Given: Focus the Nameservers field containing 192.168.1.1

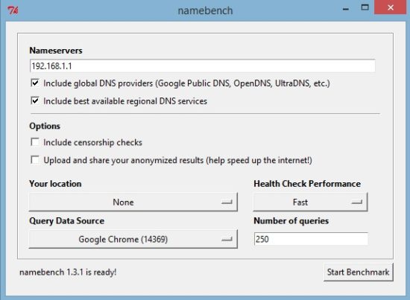Looking at the screenshot, I should 202,66.
